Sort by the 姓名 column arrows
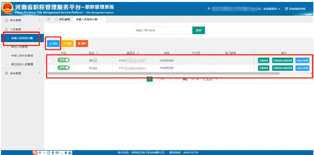 point(97,53)
